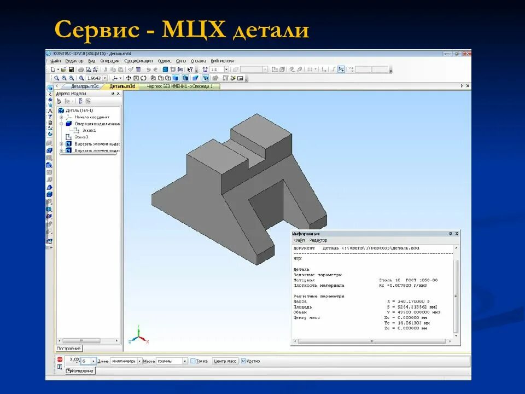Open the Библиотеки menu
This screenshot has width=525, height=394.
pos(223,61)
